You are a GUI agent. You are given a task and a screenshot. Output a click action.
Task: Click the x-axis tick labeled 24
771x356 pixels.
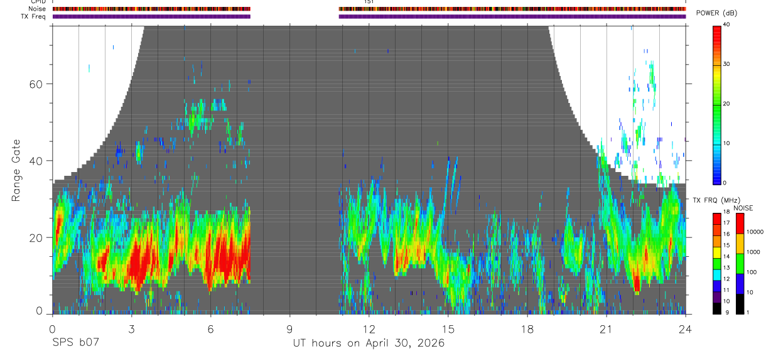tap(686, 329)
